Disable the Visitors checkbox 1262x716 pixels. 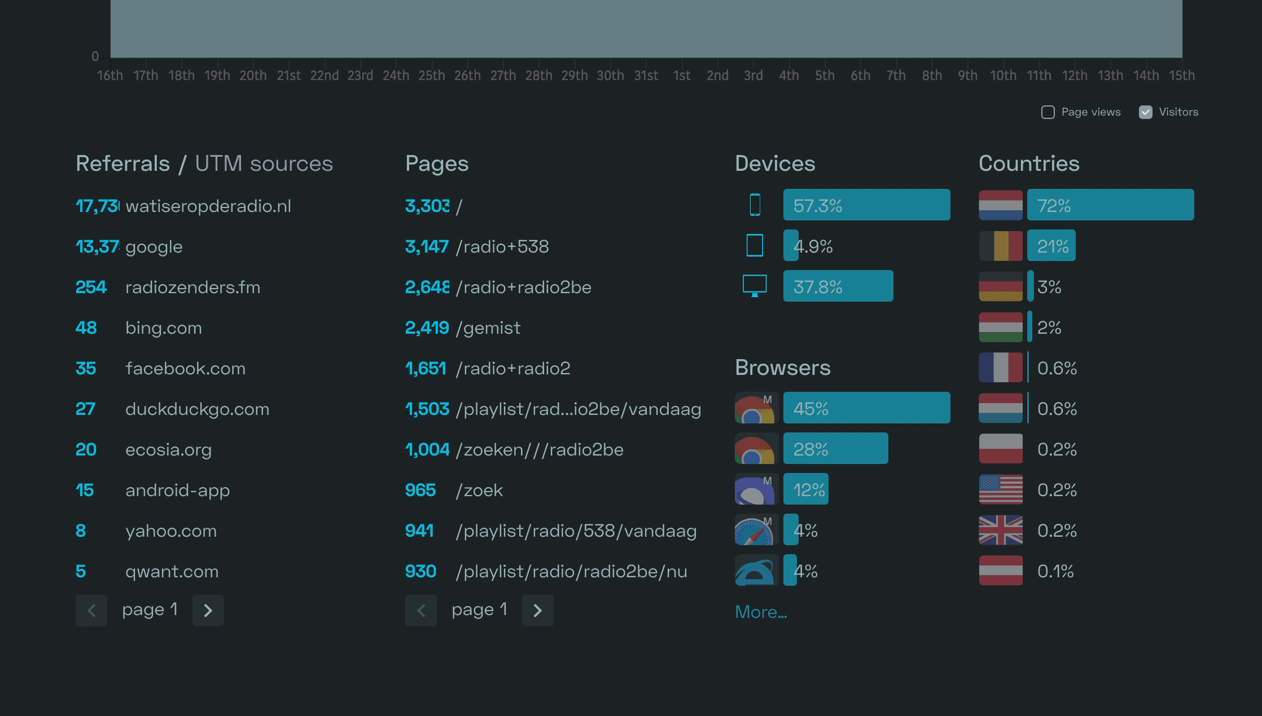1145,112
